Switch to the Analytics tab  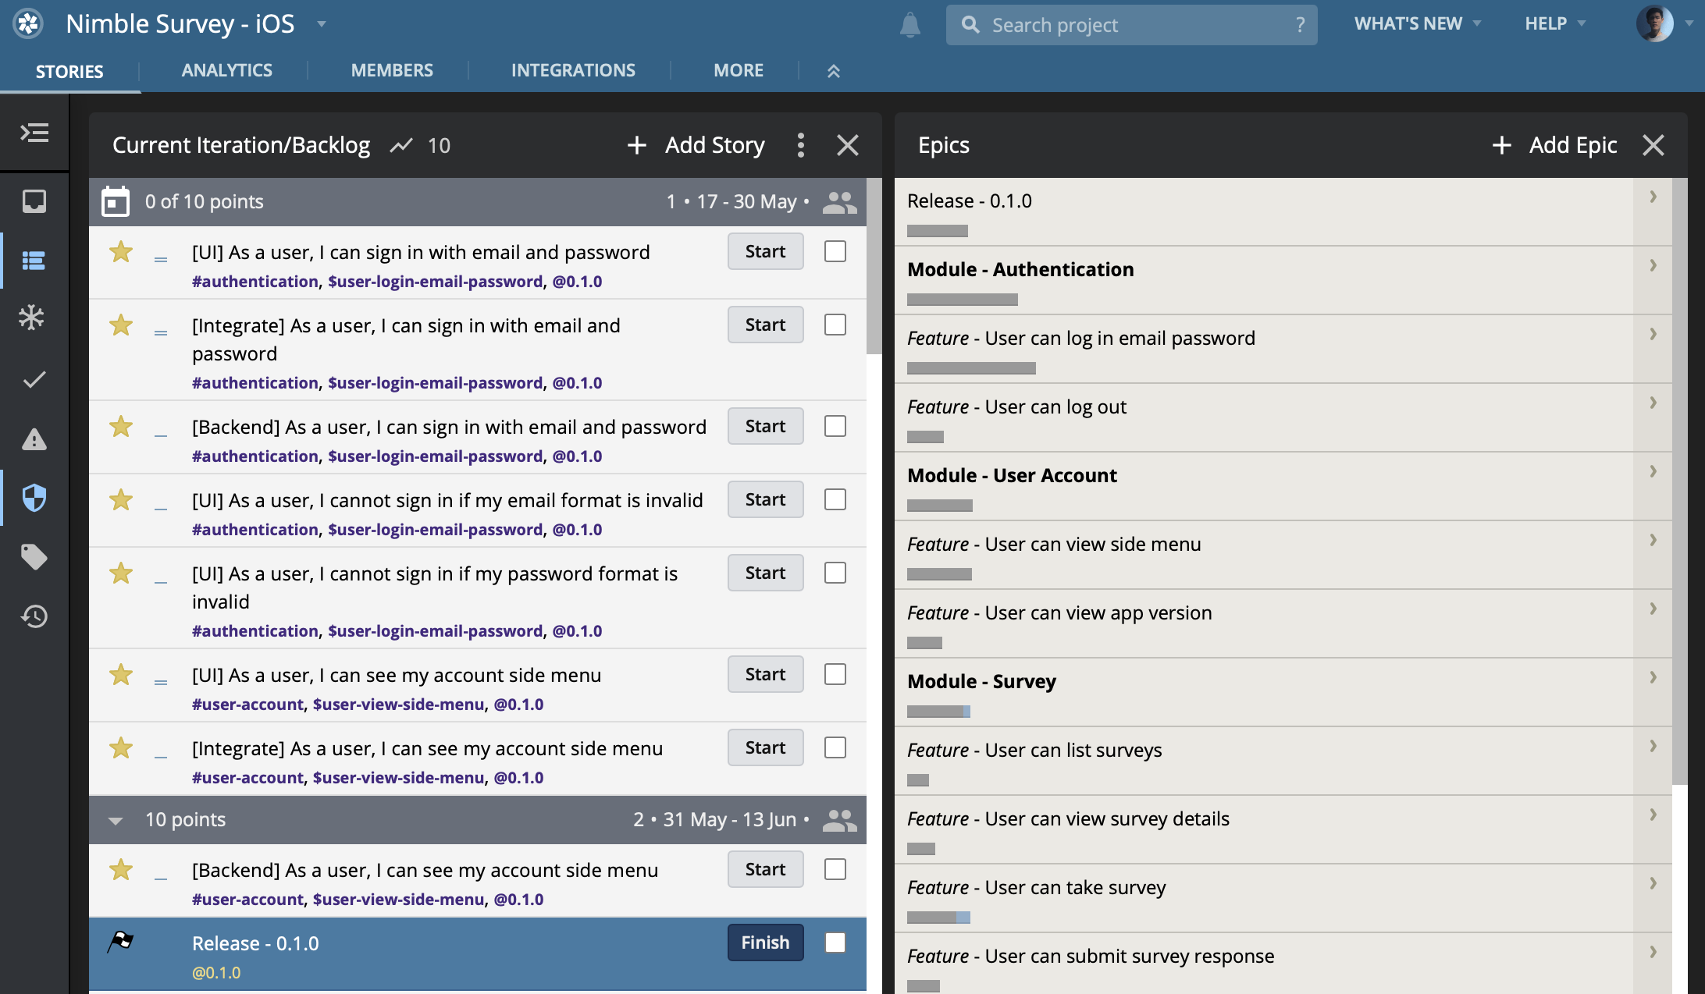tap(226, 70)
